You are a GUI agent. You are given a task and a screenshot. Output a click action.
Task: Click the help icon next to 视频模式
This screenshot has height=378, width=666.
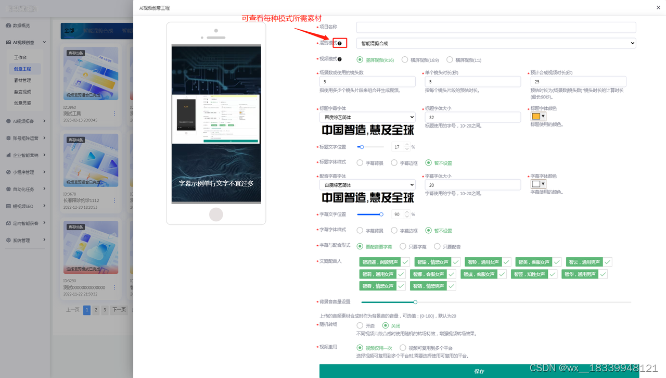[x=340, y=59]
